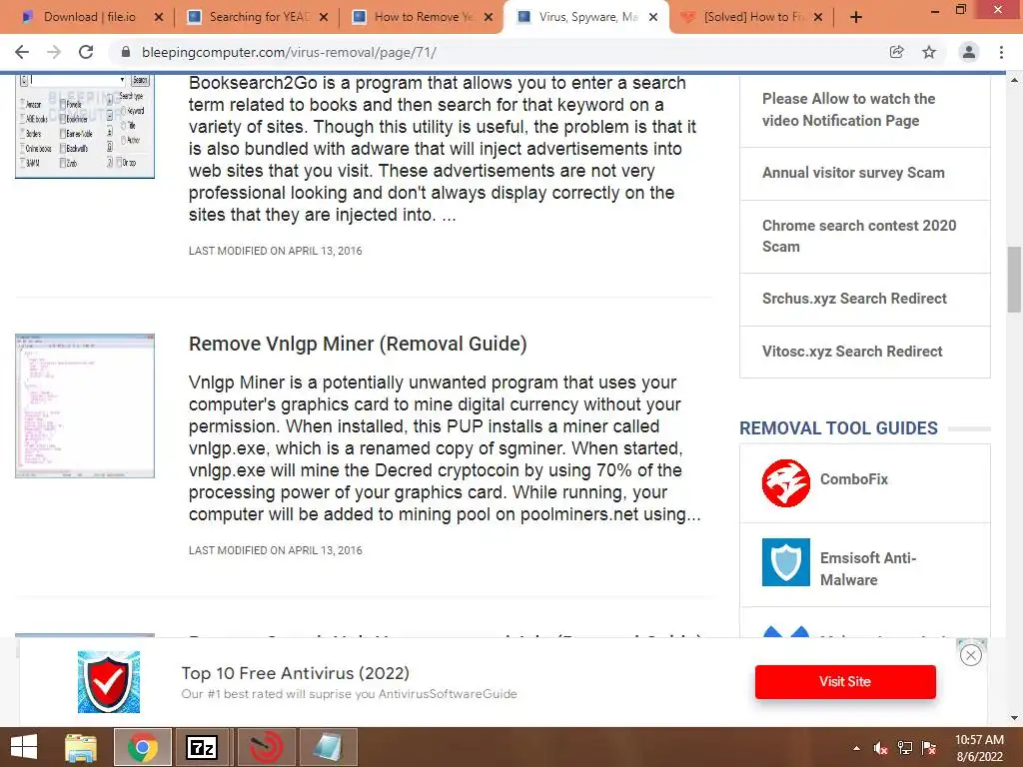Switch to the Searching for YEAD tab
Viewport: 1023px width, 767px height.
click(258, 17)
